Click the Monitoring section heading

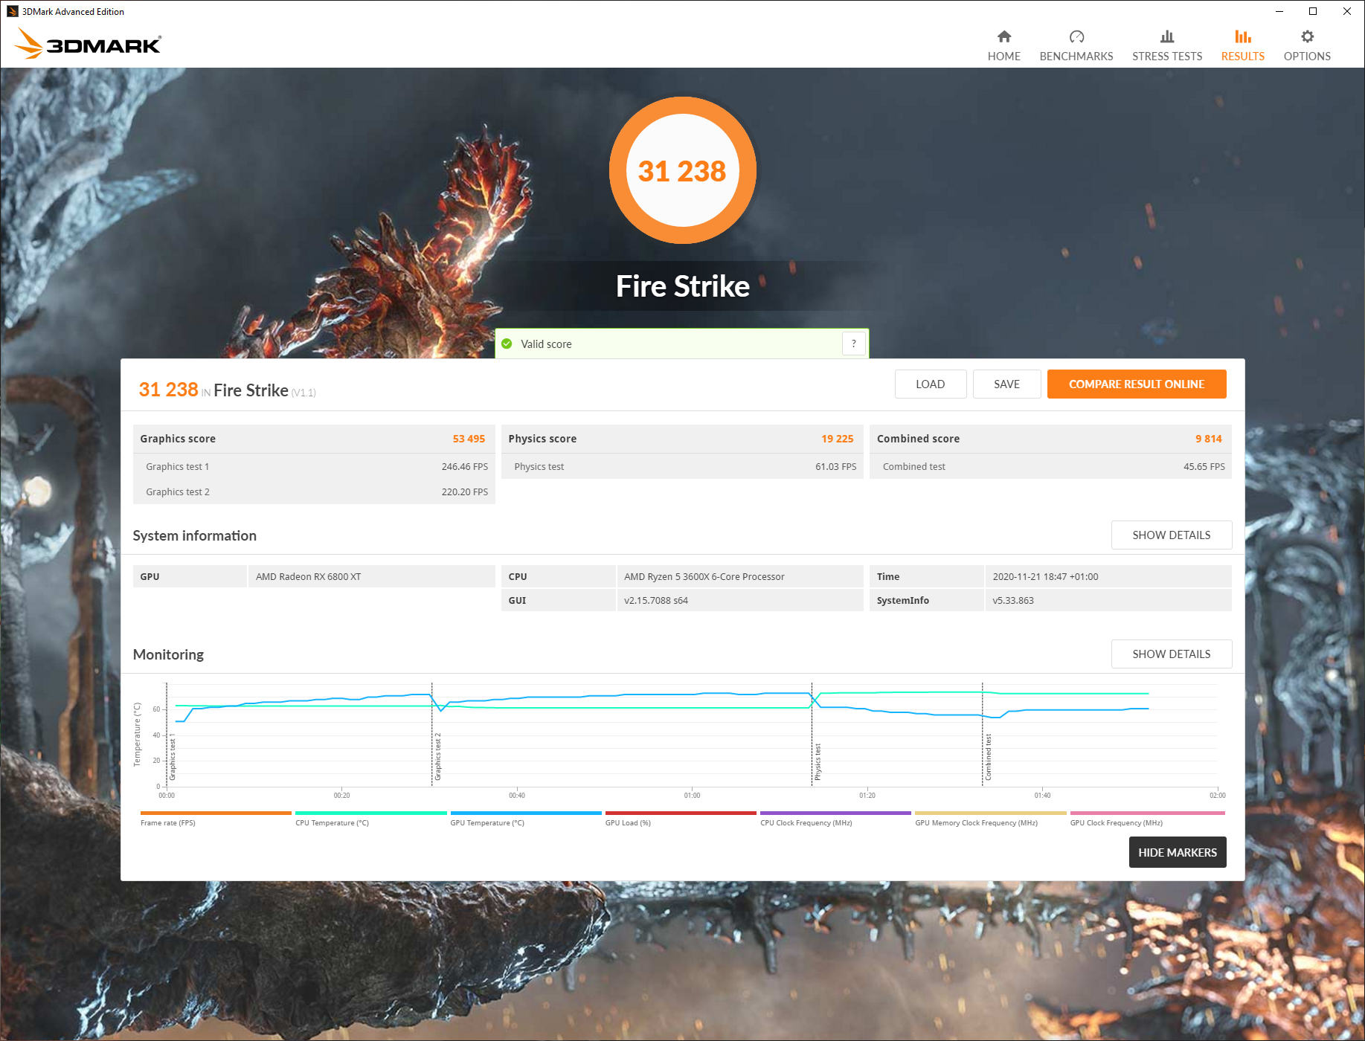pos(168,654)
